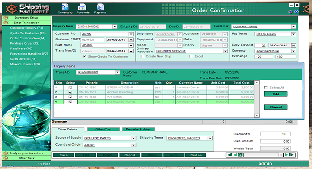Click Cancel button in Enquiry Items
This screenshot has width=312, height=169.
(x=276, y=107)
